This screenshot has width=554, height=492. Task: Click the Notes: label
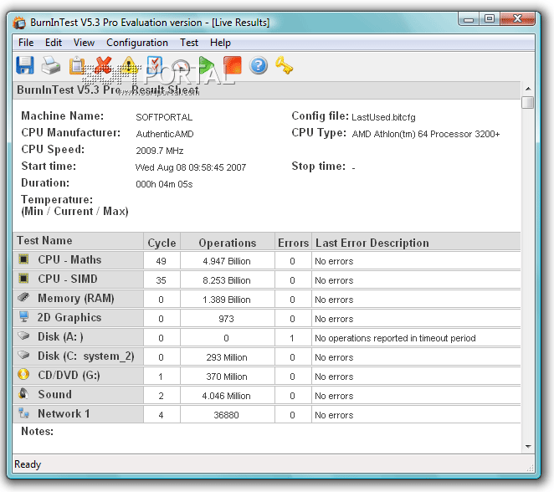37,431
